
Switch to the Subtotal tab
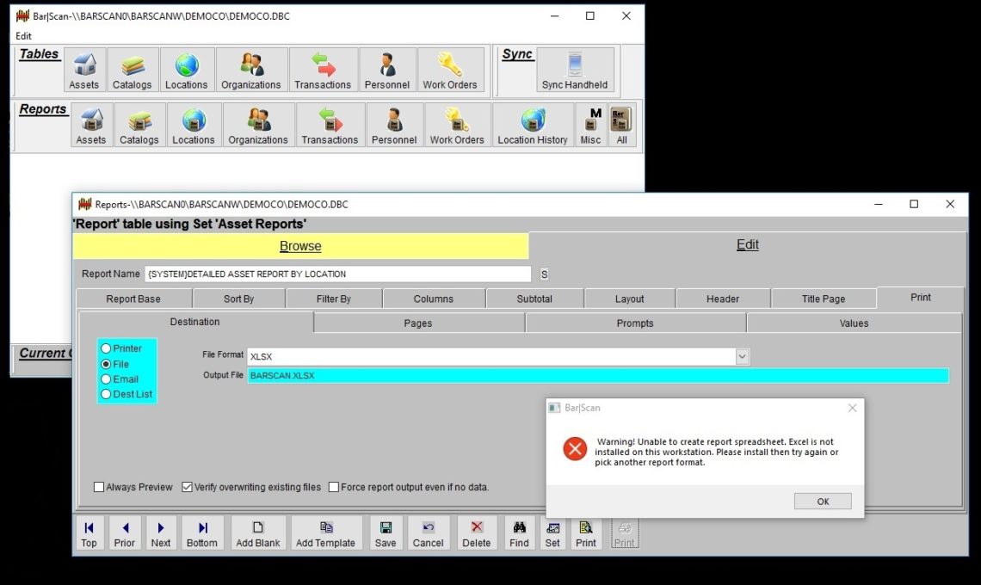click(534, 299)
